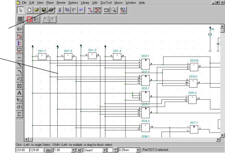Select the Place Pin tool
The image size is (225, 153).
(x=19, y=57)
